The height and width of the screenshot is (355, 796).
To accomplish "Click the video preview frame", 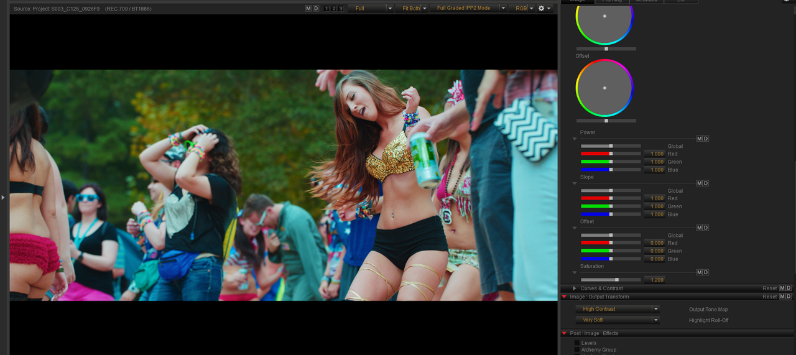I will 284,185.
